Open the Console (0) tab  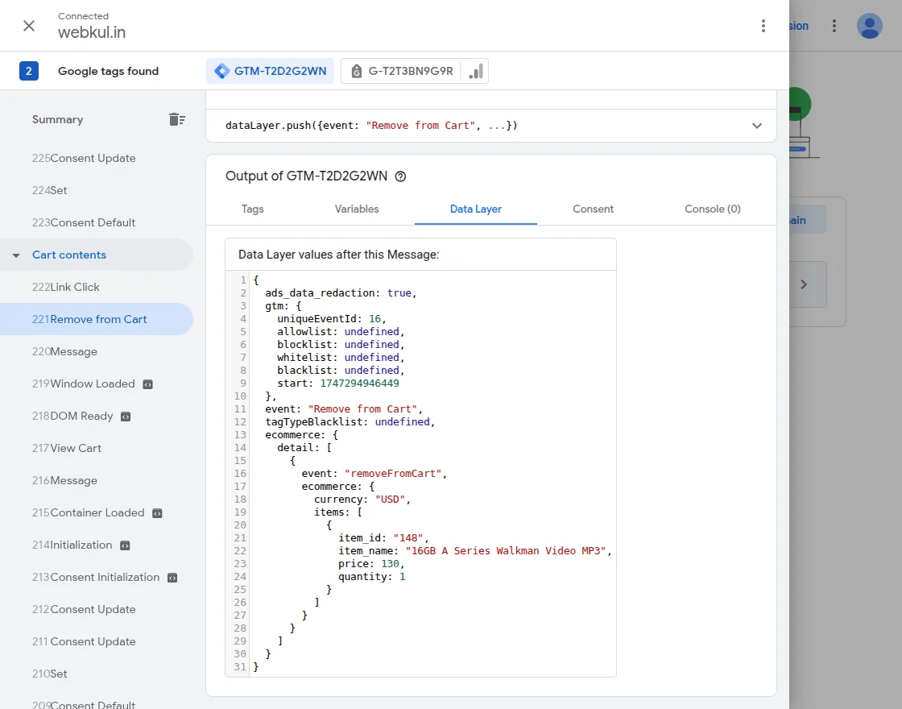[712, 209]
